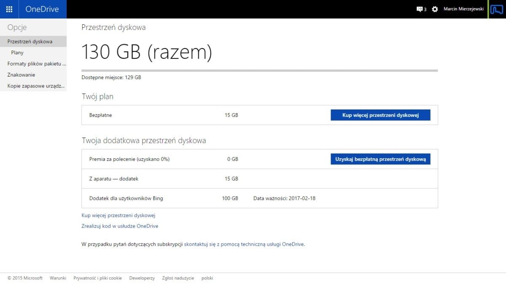Click Twoja dodatkowa przestrzeń dyskowa heading
This screenshot has height=284, width=506.
click(x=144, y=140)
